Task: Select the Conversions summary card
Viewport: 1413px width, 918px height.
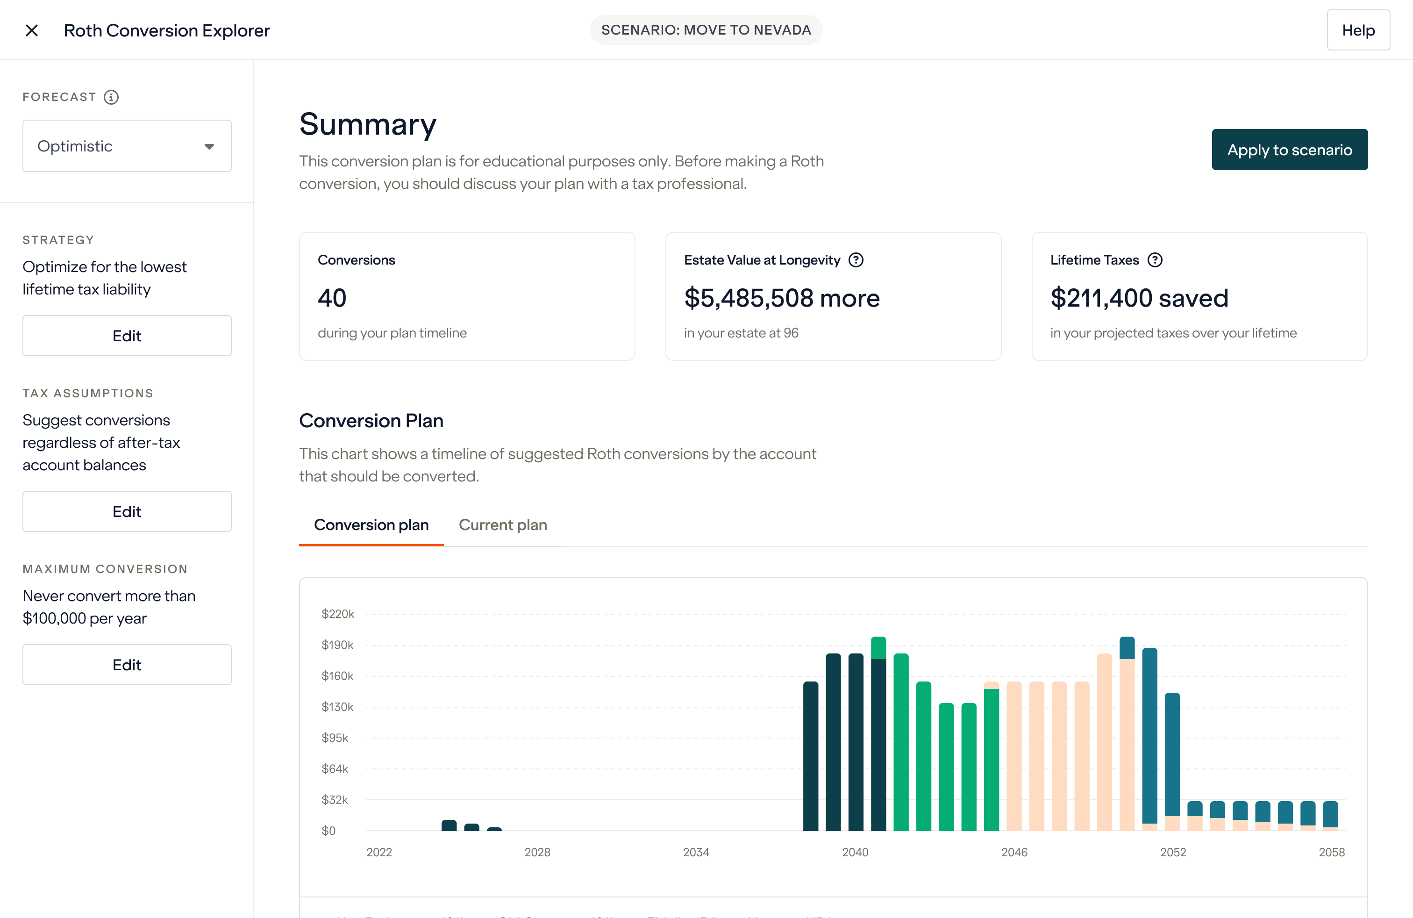Action: tap(467, 296)
